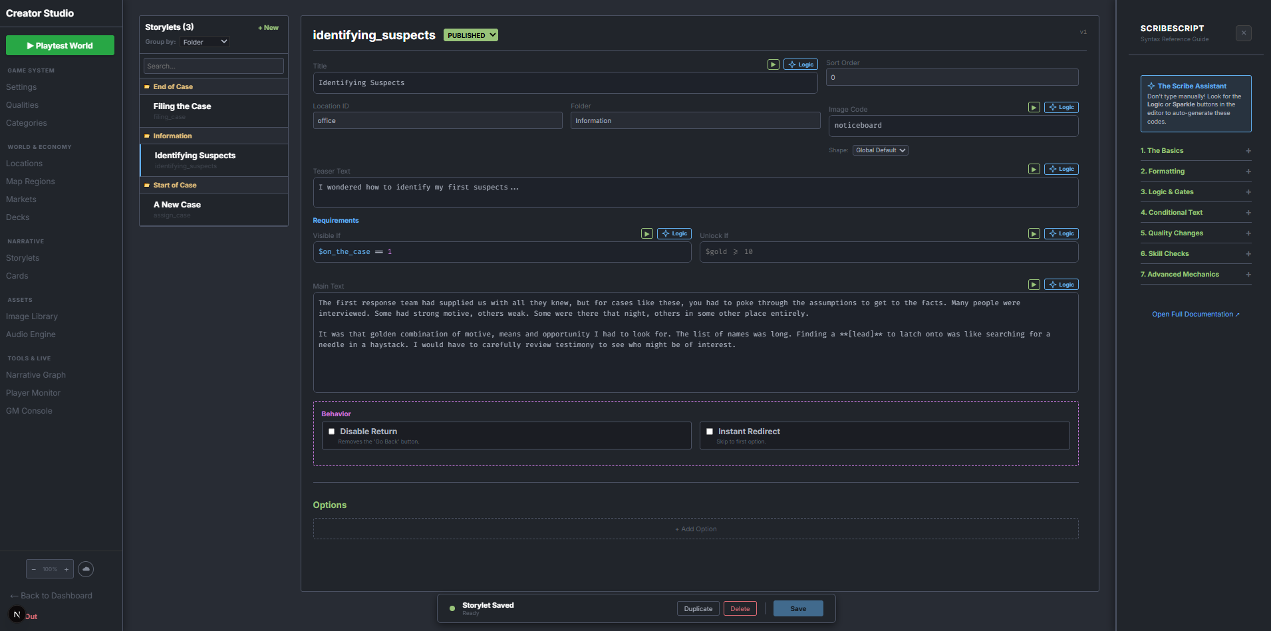Click the play preview icon for Teaser Text
Viewport: 1271px width, 631px height.
(x=1034, y=169)
